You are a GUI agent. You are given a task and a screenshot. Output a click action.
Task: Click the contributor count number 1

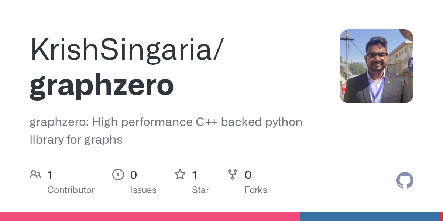click(50, 175)
